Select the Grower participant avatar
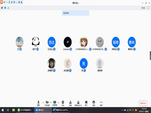 point(68,42)
